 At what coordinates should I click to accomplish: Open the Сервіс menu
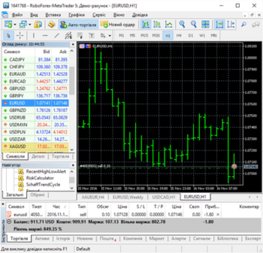(99, 15)
